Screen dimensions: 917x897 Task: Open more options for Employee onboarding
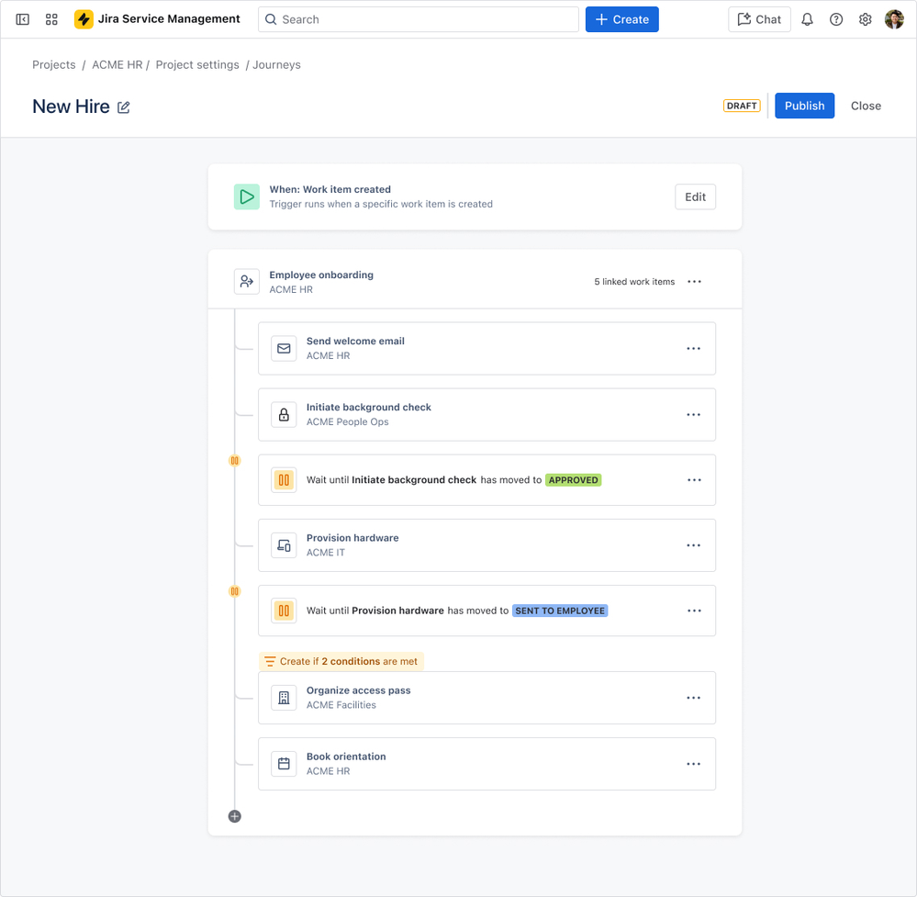coord(694,282)
